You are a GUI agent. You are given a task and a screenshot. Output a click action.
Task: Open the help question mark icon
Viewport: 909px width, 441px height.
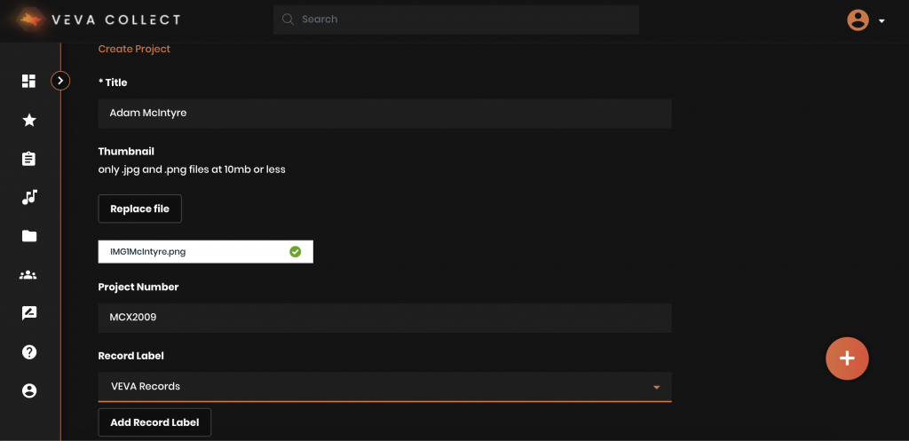pos(29,351)
